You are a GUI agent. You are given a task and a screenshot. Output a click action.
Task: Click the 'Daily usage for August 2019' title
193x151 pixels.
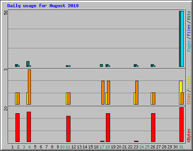pos(43,6)
